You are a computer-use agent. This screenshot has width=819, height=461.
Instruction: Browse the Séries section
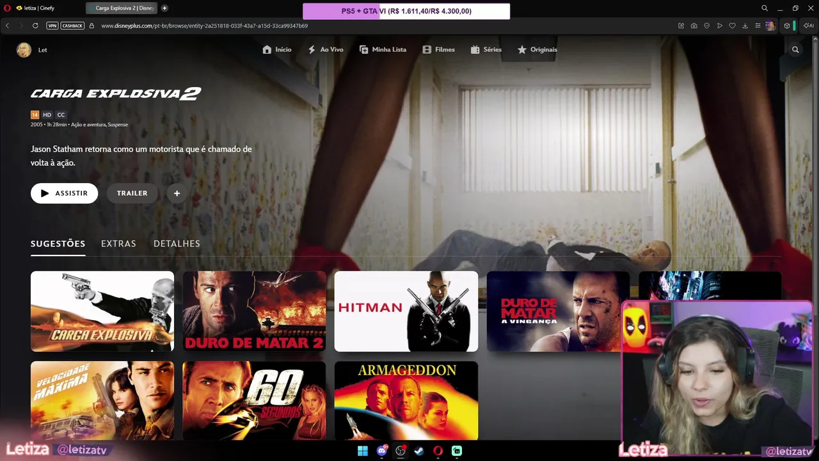click(x=486, y=49)
